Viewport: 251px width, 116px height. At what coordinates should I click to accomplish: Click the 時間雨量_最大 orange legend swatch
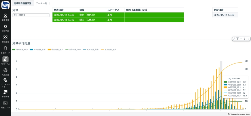[49, 49]
